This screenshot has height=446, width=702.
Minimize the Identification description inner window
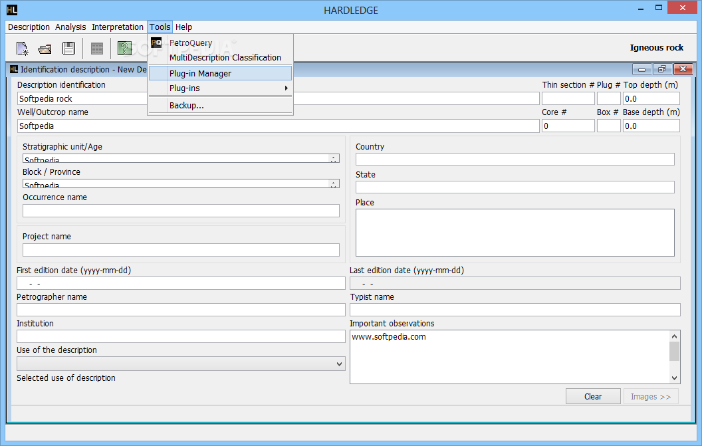click(642, 69)
